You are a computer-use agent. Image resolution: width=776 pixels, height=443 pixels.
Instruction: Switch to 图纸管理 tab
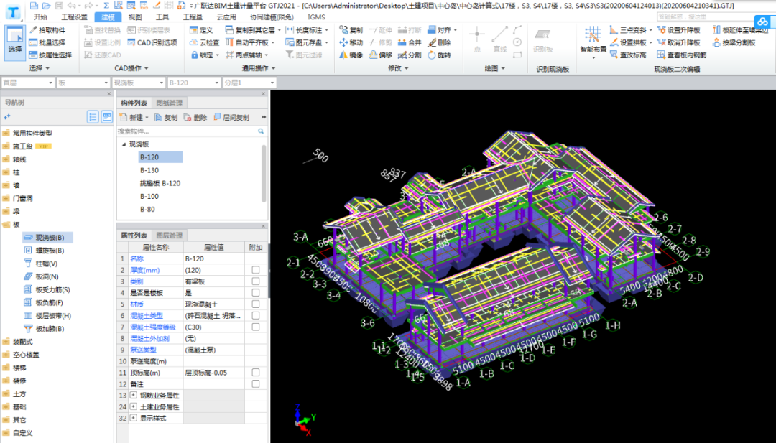170,103
